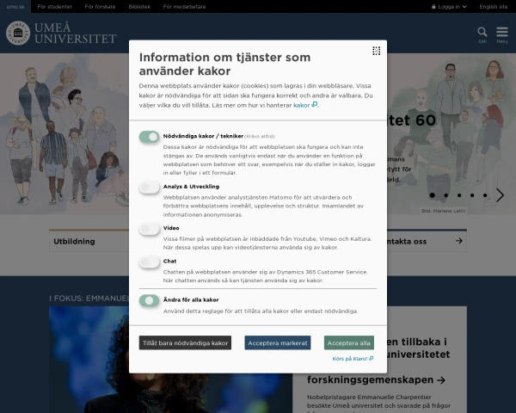Viewport: 516px width, 413px height.
Task: Open Bibliotek in top bar
Action: (x=139, y=7)
